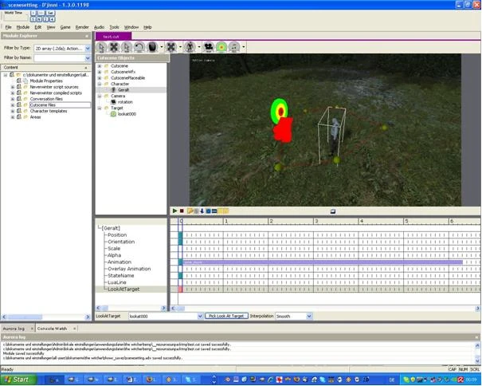This screenshot has width=482, height=386.
Task: Open the Filter by Type dropdown
Action: tap(88, 49)
